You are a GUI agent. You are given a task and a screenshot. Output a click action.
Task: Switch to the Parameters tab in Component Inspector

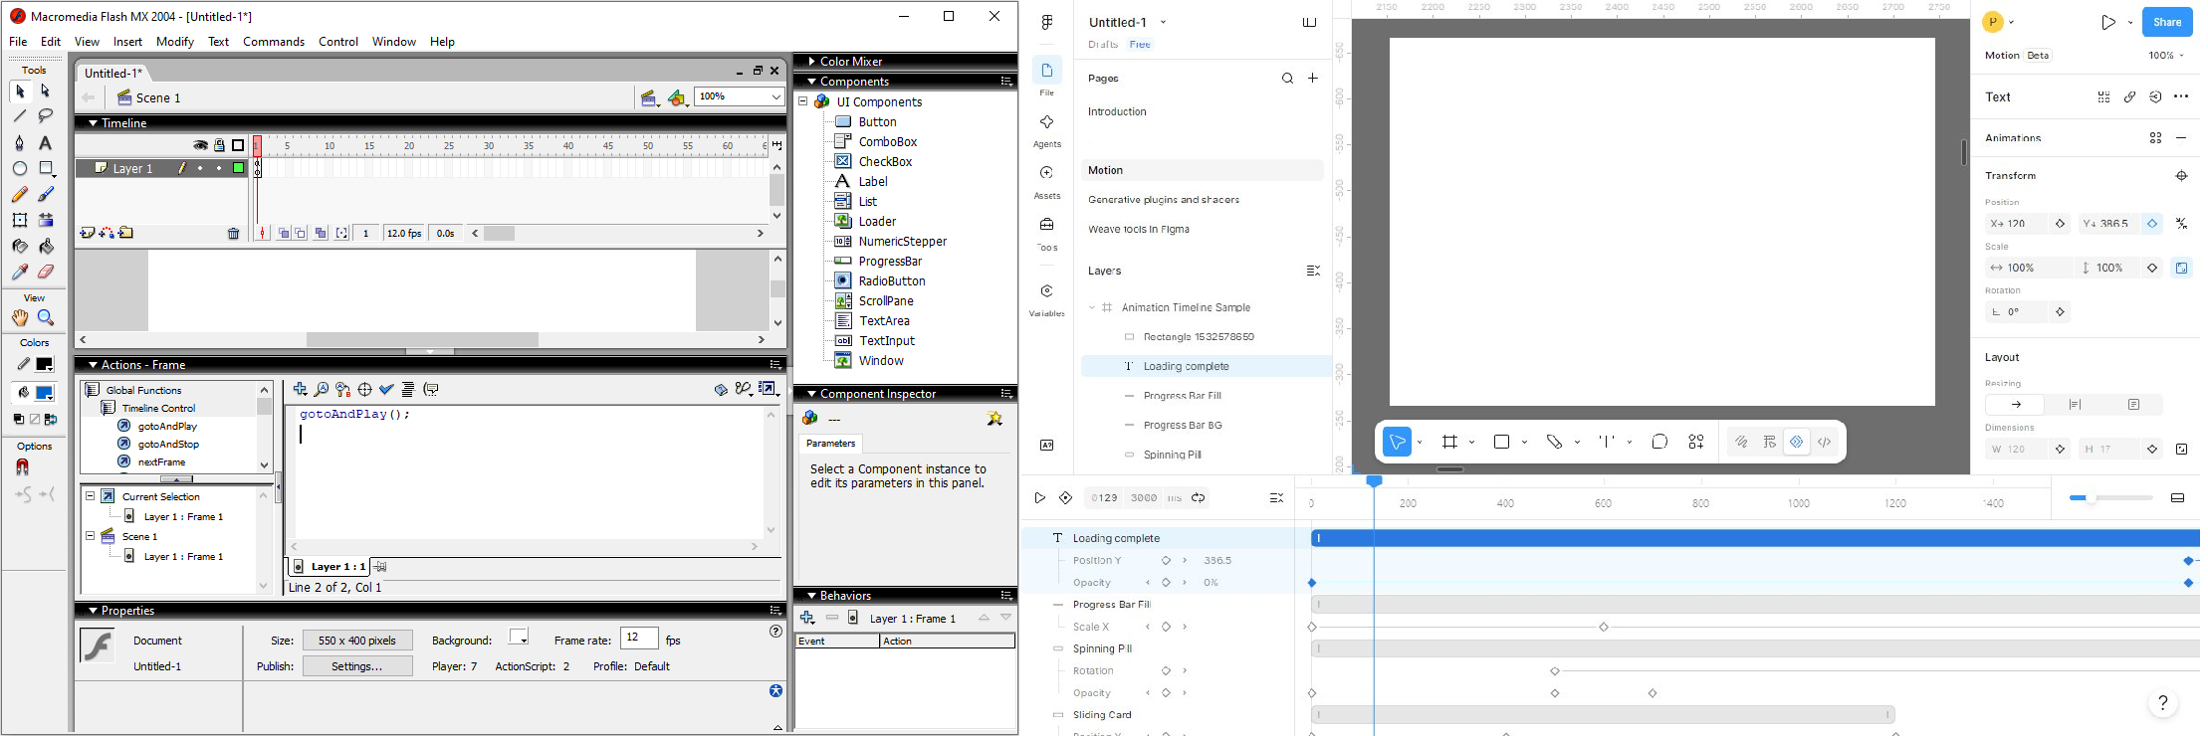click(x=830, y=444)
